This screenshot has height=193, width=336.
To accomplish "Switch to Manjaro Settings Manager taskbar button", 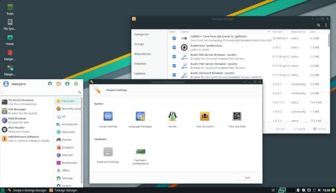I will pos(27,190).
